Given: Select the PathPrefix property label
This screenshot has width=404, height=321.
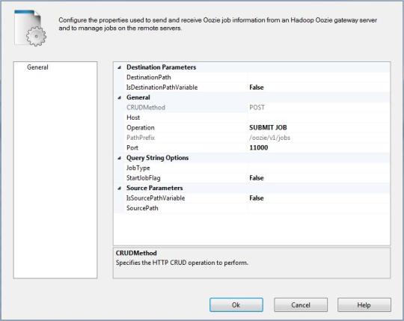Looking at the screenshot, I should coord(141,138).
